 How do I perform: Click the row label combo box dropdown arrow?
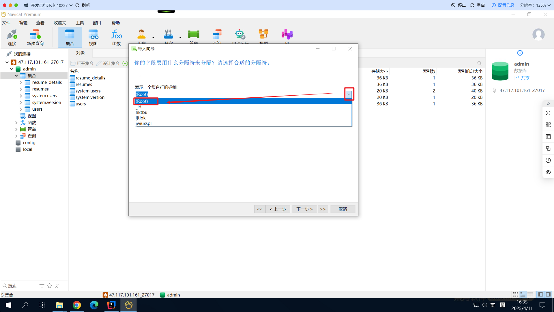click(349, 94)
